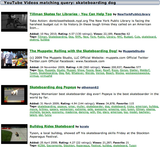Click the text 'Rating: 4.94 (144 ratings)'
The width and height of the screenshot is (160, 147).
[x=78, y=104]
